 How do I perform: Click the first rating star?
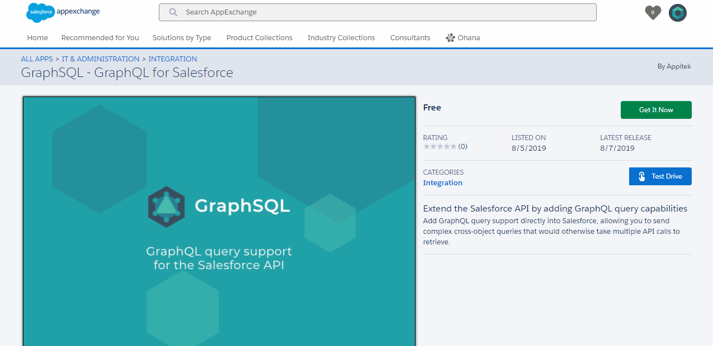(427, 146)
